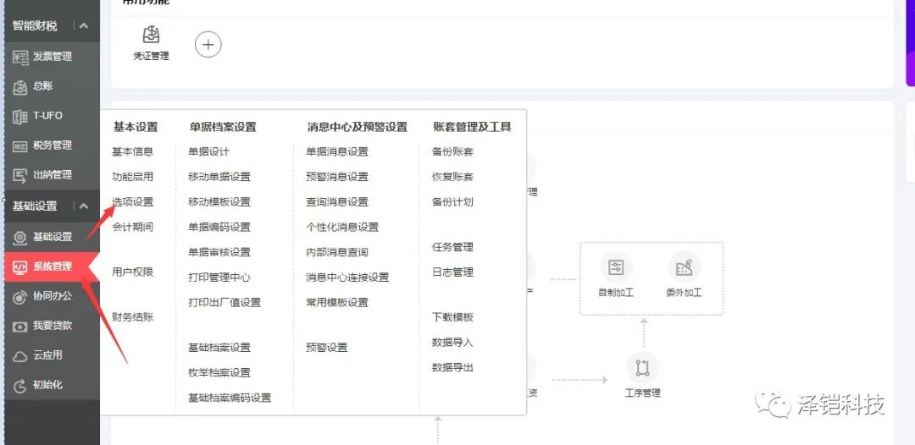Select 预警消息设置 menu entry
Viewport: 915px width, 445px height.
point(336,177)
